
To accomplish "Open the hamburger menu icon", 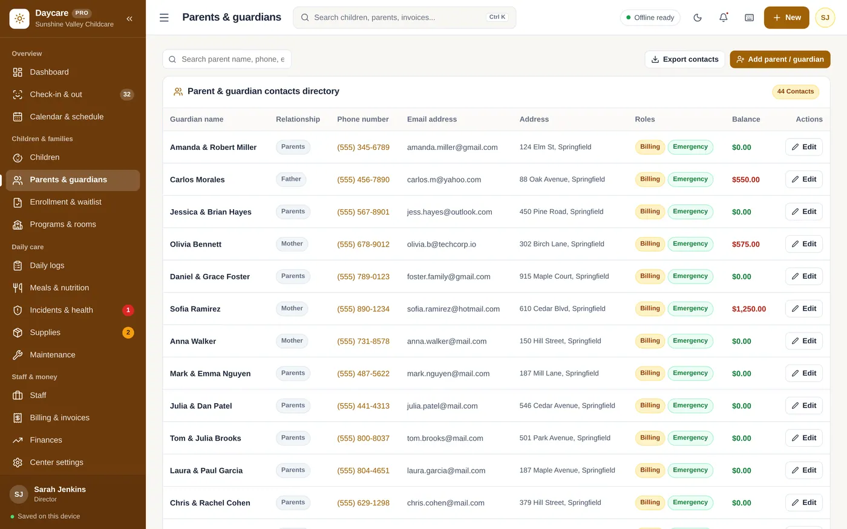I will (164, 18).
